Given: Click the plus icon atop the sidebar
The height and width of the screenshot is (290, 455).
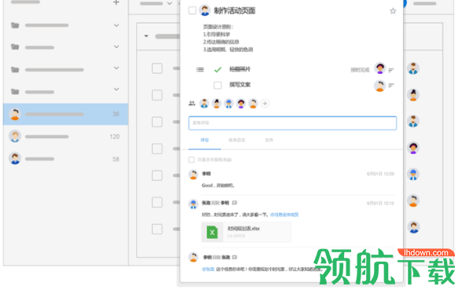Looking at the screenshot, I should point(116,2).
